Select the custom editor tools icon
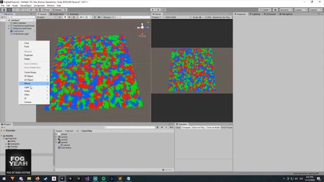This screenshot has height=182, width=324. 36,10
